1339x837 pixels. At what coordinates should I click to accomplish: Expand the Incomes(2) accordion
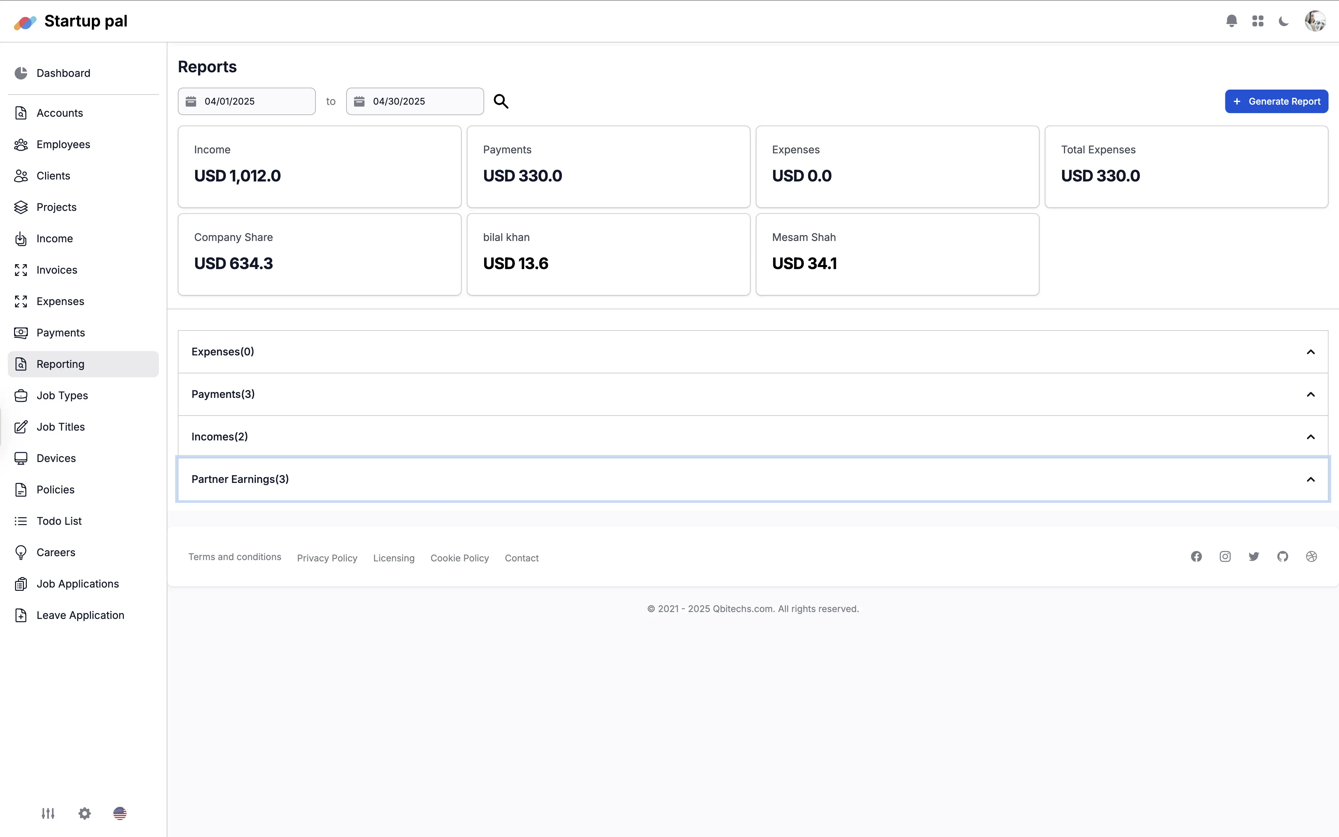(753, 437)
